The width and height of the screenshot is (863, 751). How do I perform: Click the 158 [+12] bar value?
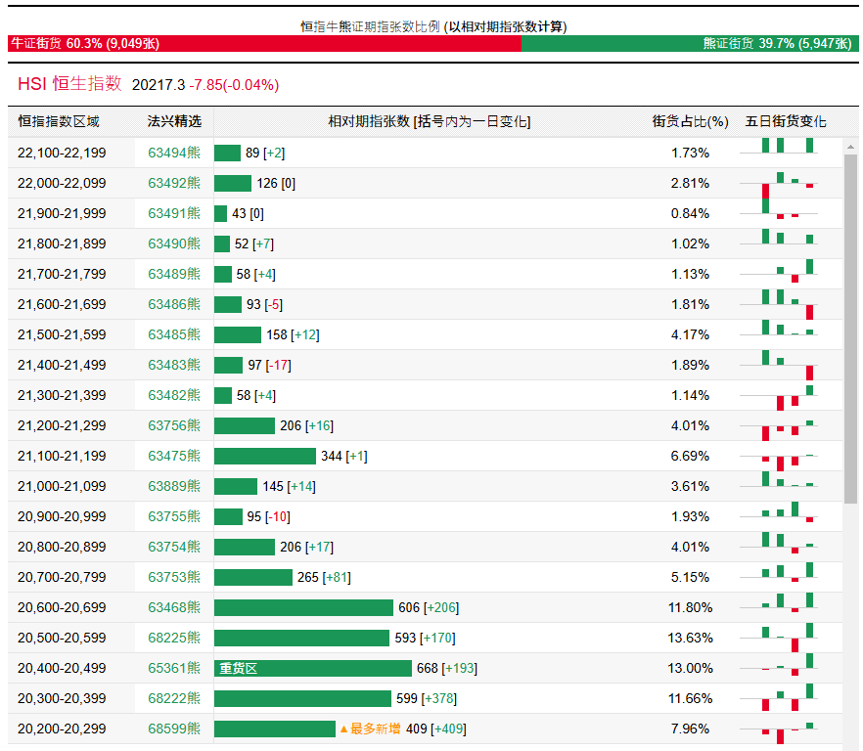293,334
